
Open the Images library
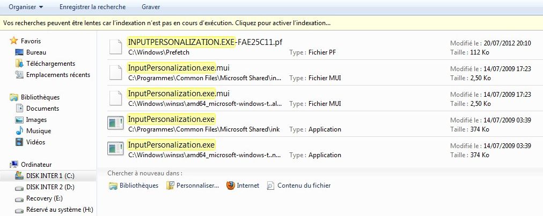coord(36,120)
